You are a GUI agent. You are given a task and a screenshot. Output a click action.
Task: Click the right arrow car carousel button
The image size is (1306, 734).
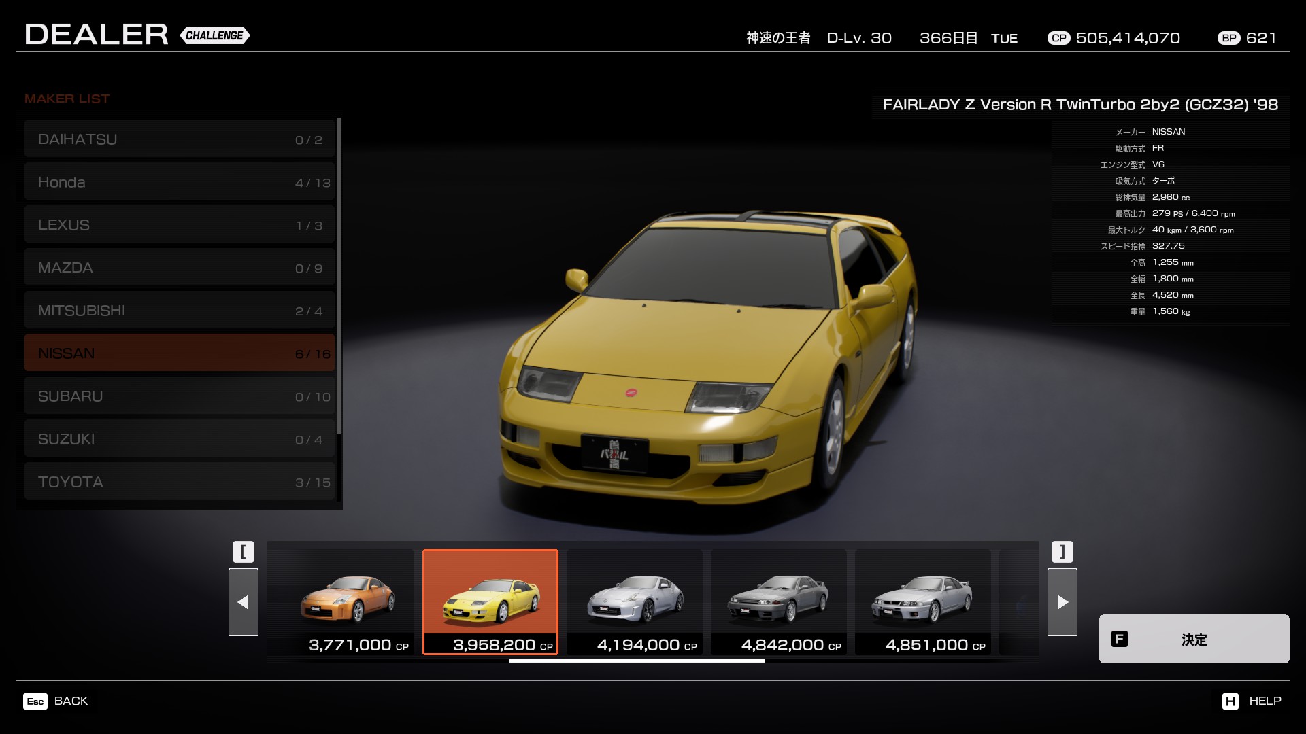(x=1062, y=601)
